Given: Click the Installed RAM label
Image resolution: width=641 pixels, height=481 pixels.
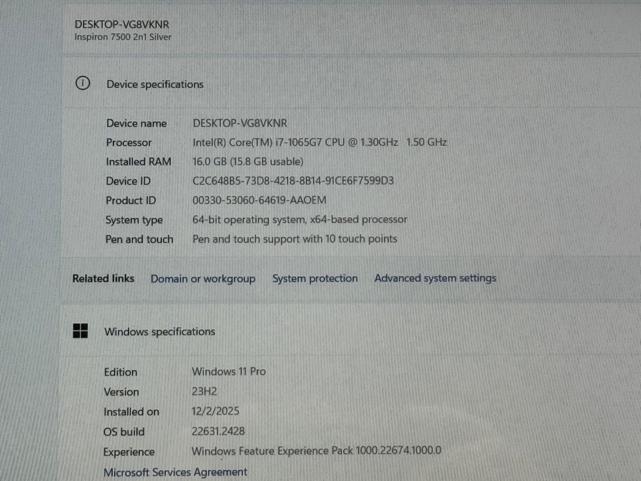Looking at the screenshot, I should [x=139, y=162].
